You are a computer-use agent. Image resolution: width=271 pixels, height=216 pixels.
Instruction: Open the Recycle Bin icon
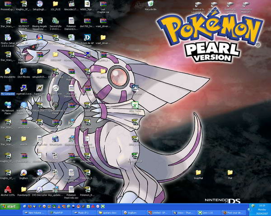tap(150, 6)
